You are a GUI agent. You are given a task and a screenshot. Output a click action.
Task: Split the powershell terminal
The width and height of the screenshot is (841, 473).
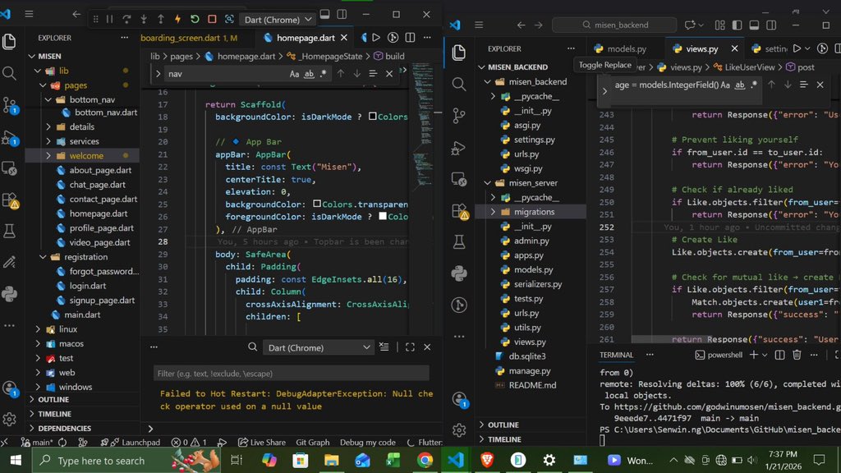tap(780, 355)
